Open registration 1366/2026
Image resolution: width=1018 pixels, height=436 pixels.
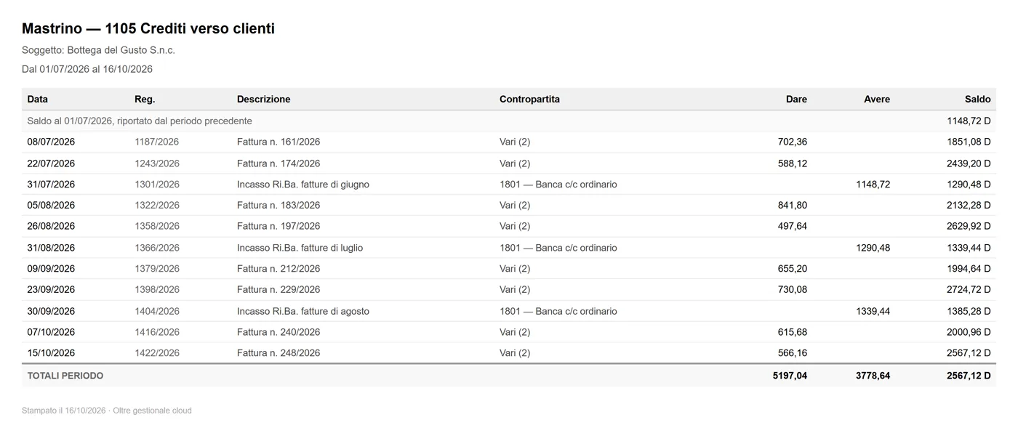(x=156, y=248)
